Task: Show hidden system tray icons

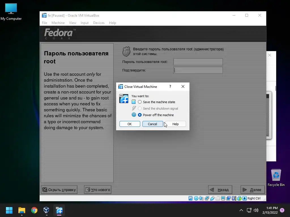Action: coord(241,210)
